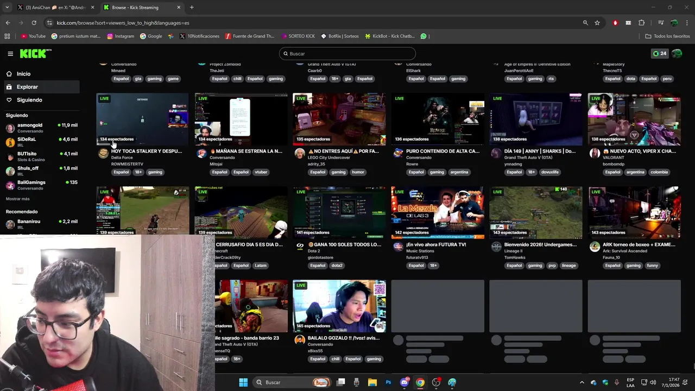
Task: Open the VALORANT bombomdp stream thumbnail
Action: [634, 119]
